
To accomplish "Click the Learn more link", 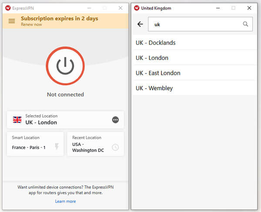I will [65, 202].
